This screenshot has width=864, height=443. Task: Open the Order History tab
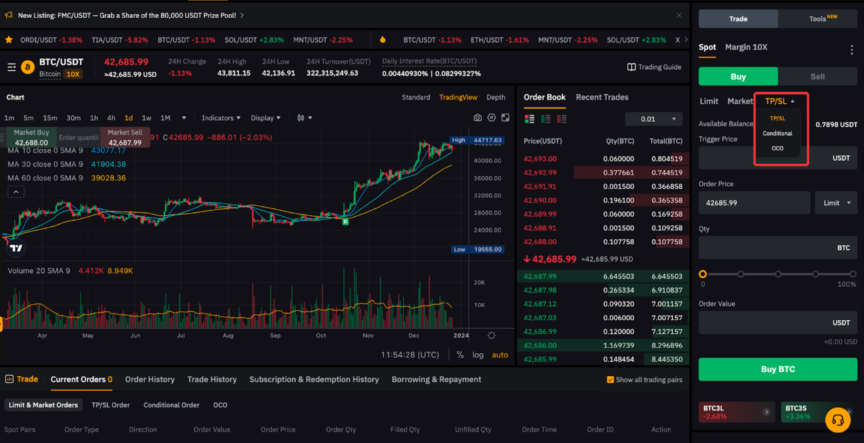(150, 379)
